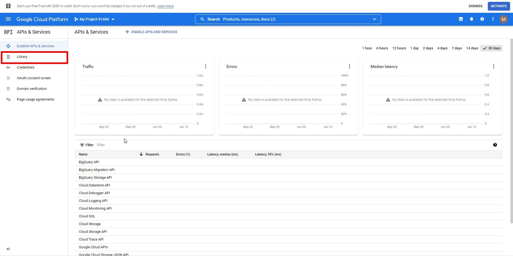Viewport: 513px width, 256px height.
Task: Select the 14 days time range
Action: 472,48
